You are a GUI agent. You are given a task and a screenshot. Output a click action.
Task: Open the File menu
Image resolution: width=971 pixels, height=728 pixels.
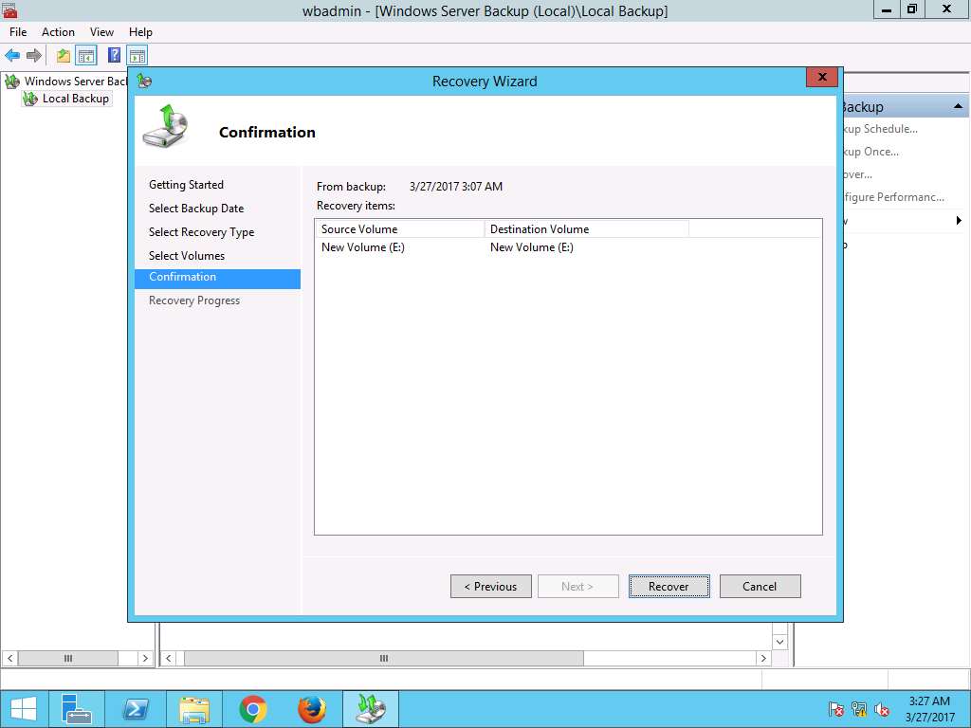click(x=18, y=32)
